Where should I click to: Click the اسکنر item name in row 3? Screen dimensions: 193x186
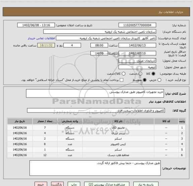(x=118, y=139)
